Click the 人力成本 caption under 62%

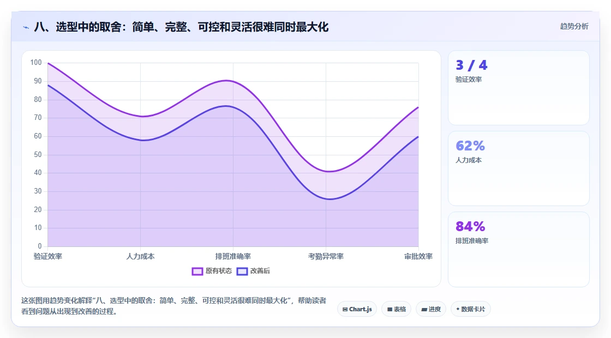pos(469,160)
